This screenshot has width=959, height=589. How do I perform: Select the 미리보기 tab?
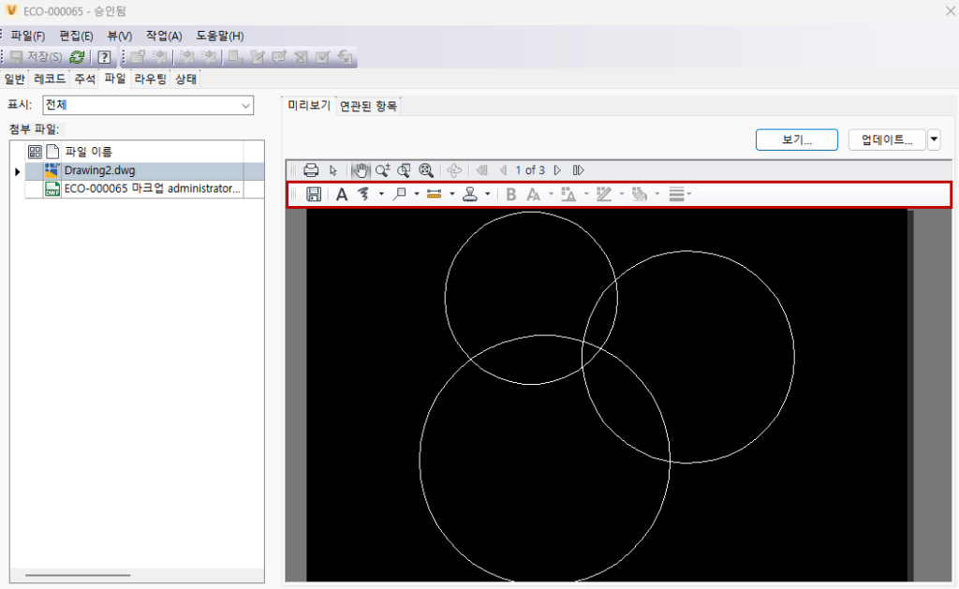[x=309, y=105]
